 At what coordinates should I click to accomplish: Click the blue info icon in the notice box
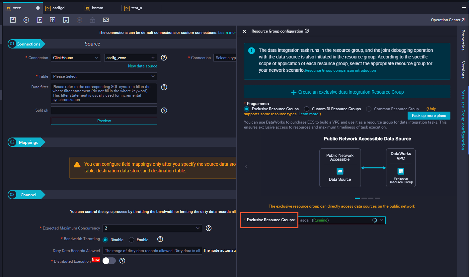point(252,51)
